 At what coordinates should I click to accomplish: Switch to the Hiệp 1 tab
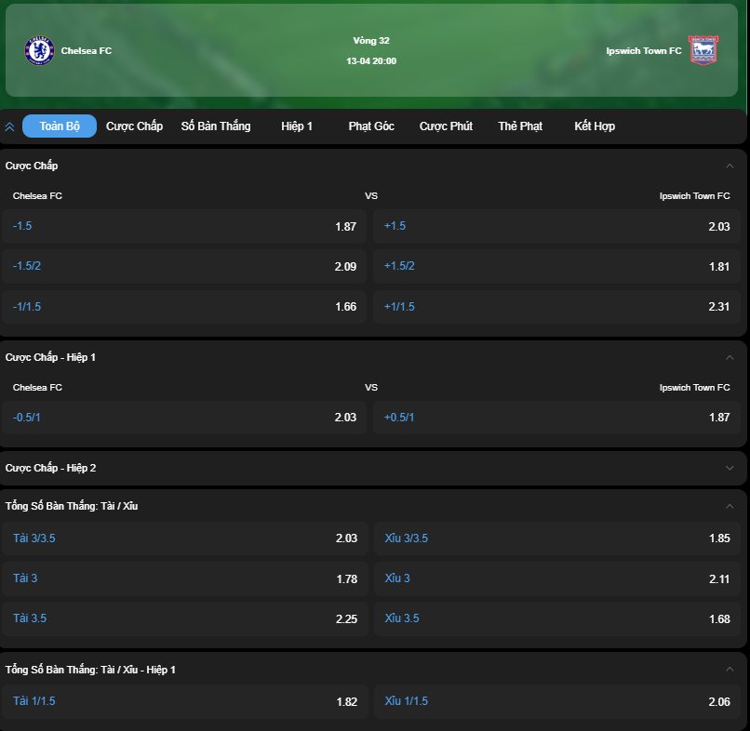tap(297, 126)
